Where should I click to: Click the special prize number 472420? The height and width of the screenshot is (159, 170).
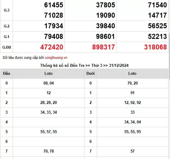click(x=52, y=47)
